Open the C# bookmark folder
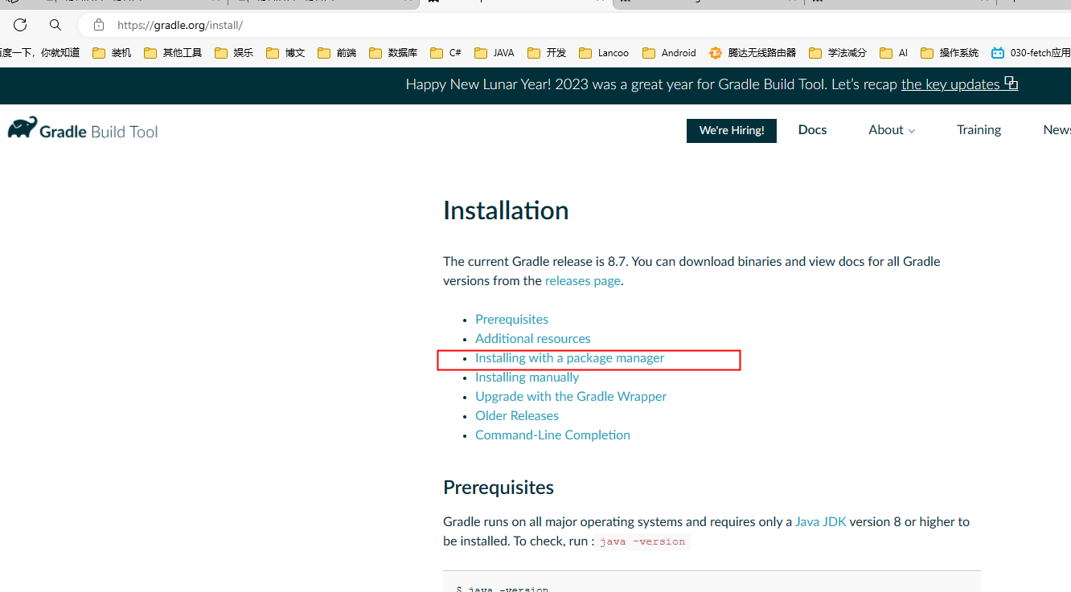Screen dimensions: 1071x592 [445, 53]
